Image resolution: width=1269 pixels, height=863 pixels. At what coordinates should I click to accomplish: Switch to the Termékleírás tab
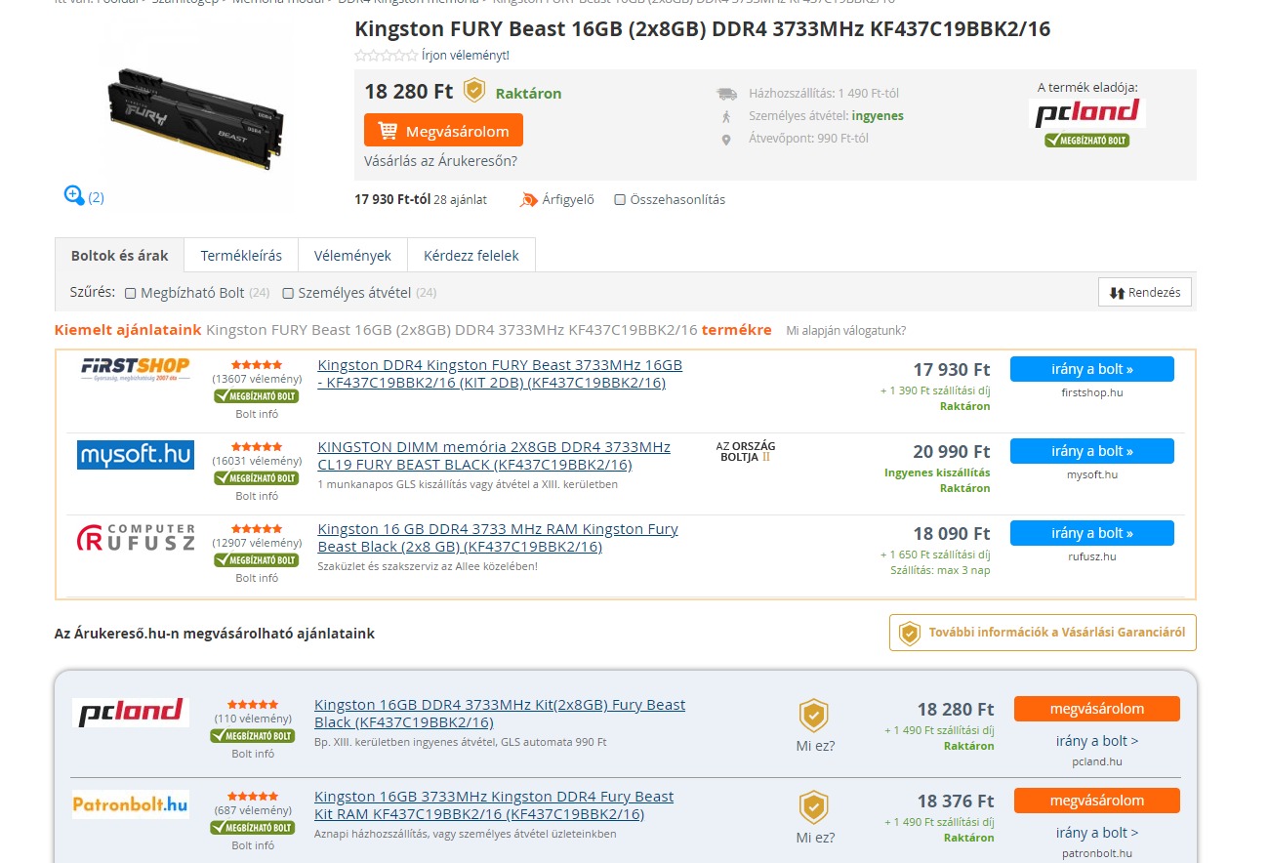pos(241,256)
